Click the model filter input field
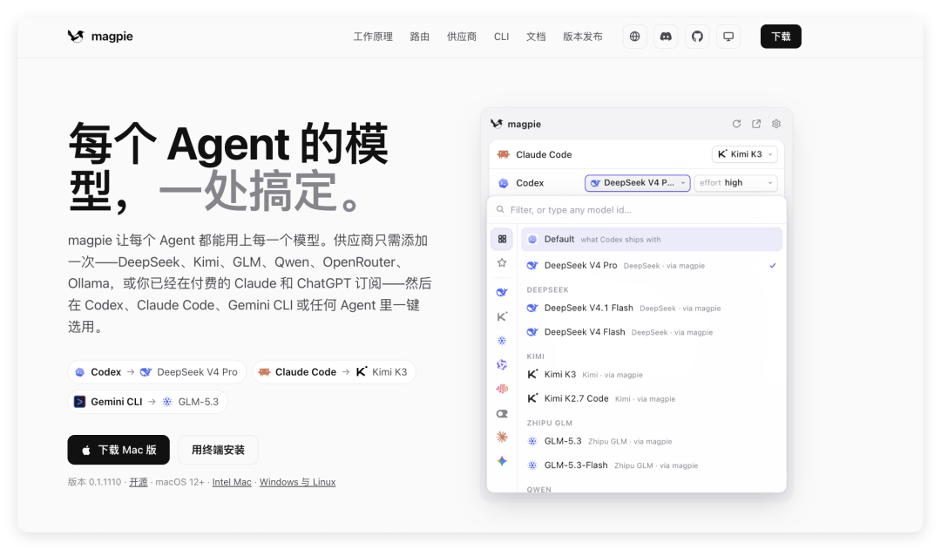This screenshot has width=941, height=550. tap(637, 209)
